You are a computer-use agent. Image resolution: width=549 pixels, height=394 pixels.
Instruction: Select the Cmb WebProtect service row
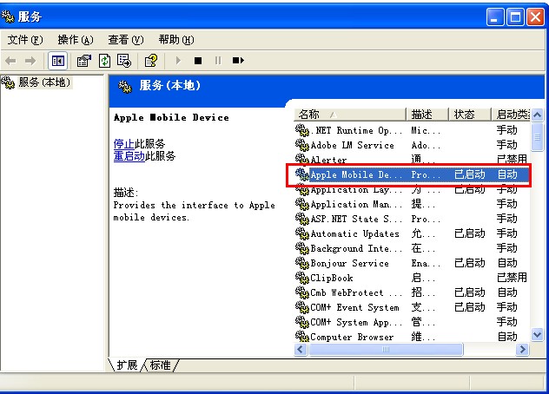click(x=412, y=292)
